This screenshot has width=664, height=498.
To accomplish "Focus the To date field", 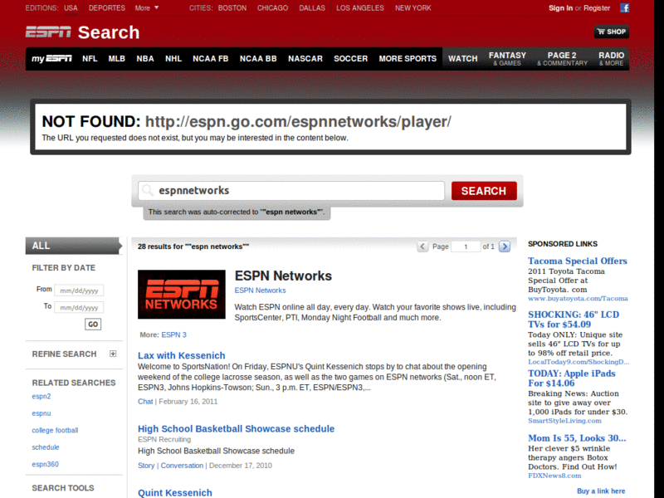I will click(79, 307).
